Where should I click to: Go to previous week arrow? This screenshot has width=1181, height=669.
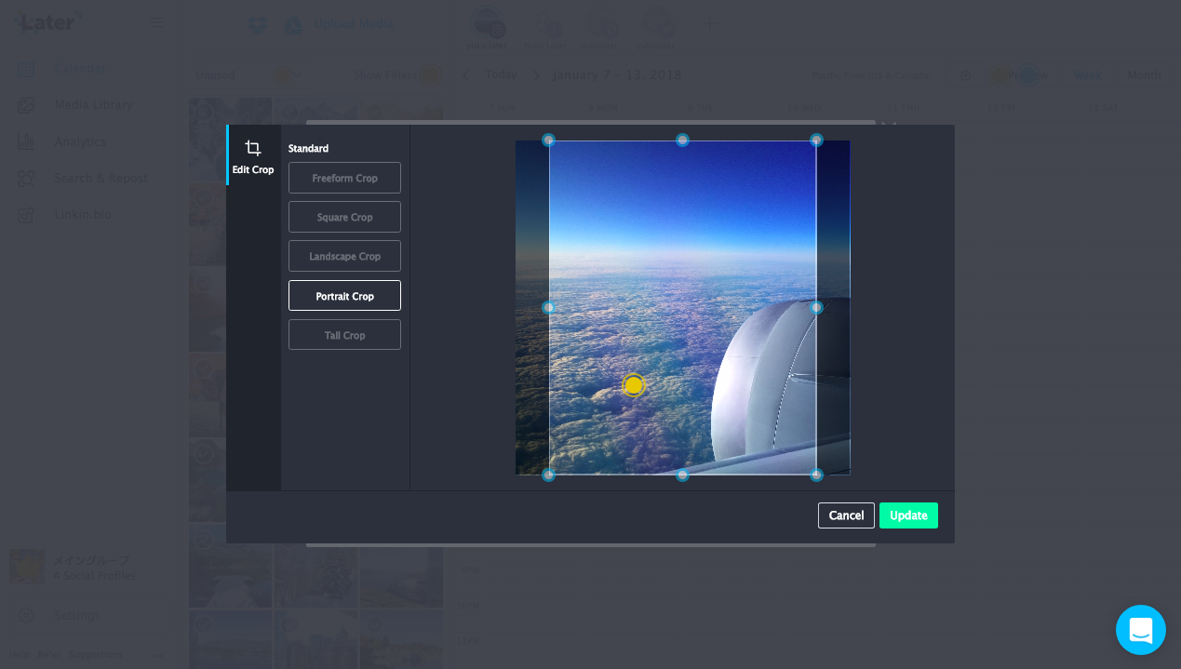tap(466, 75)
